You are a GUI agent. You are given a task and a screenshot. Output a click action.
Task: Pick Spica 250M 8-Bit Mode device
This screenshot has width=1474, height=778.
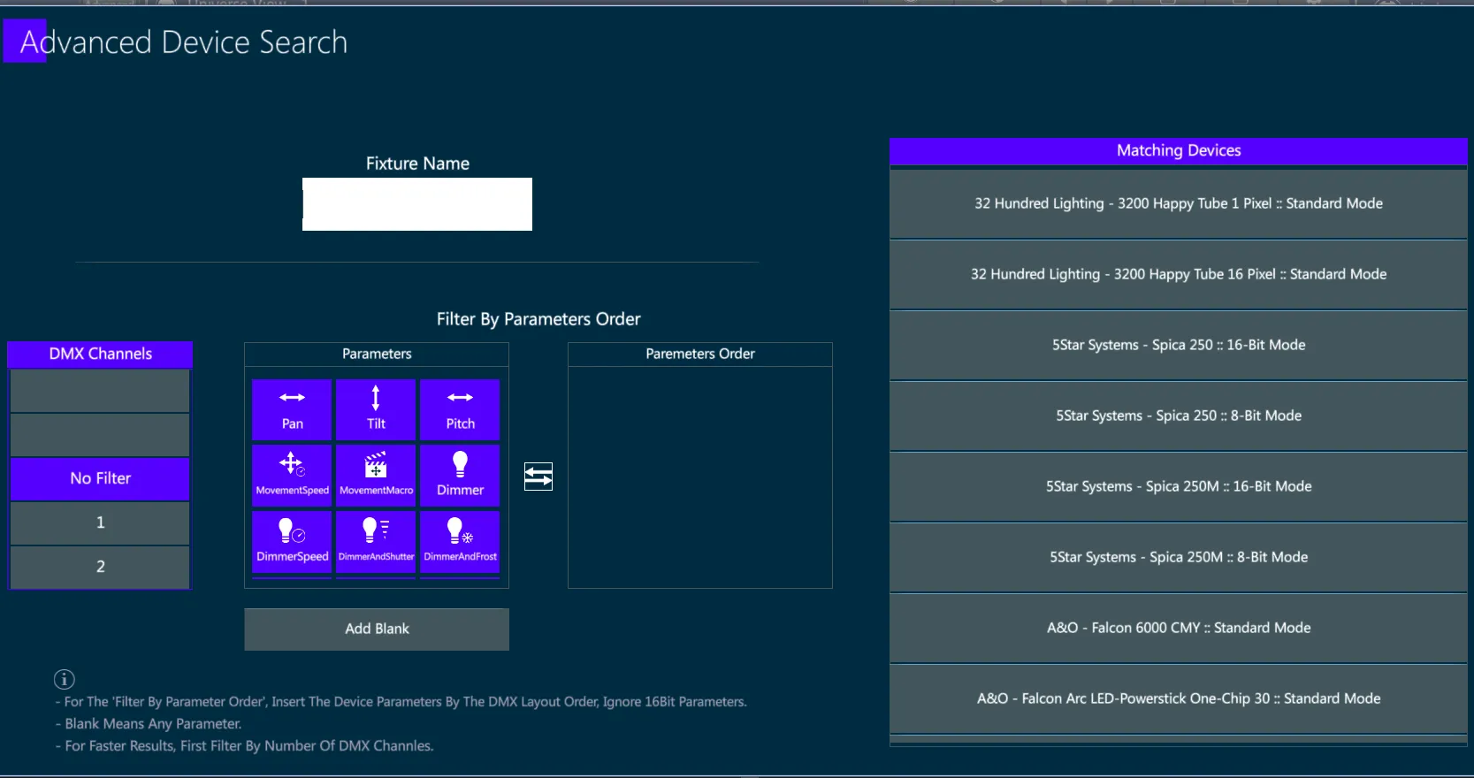click(1179, 557)
